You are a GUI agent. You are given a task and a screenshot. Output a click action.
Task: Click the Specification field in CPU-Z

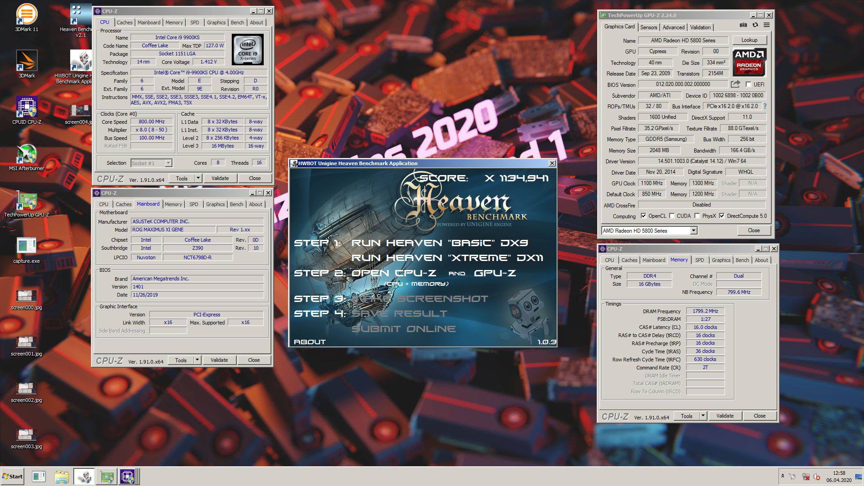198,72
